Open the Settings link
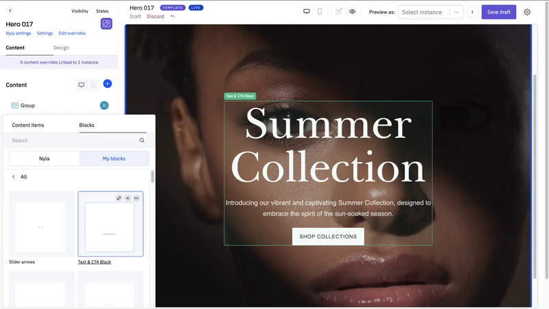 click(45, 33)
